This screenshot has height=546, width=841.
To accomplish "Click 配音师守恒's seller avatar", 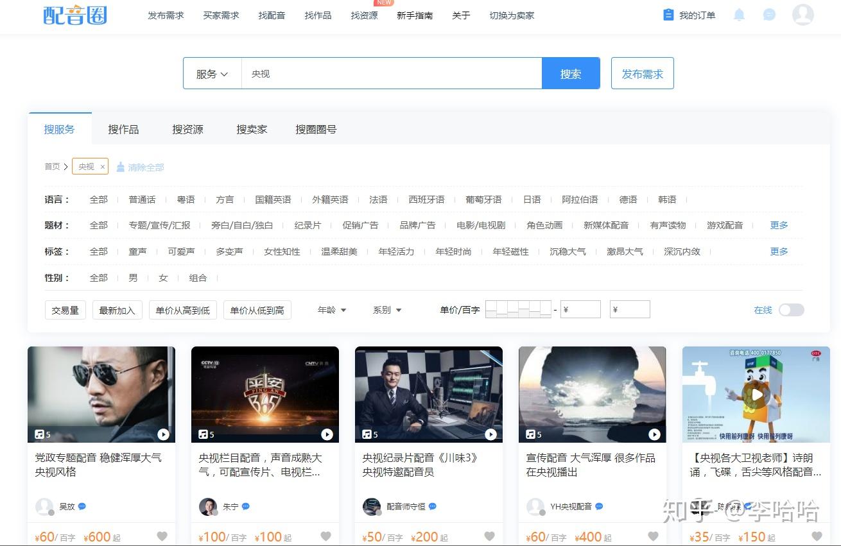I will 372,506.
